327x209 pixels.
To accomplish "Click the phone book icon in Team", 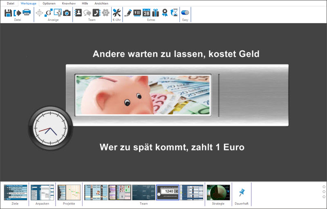I will click(x=96, y=13).
